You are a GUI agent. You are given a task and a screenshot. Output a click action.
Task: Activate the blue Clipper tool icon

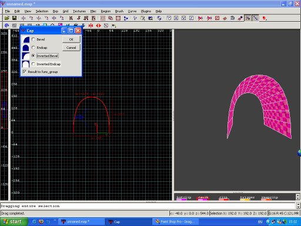pyautogui.click(x=126, y=18)
